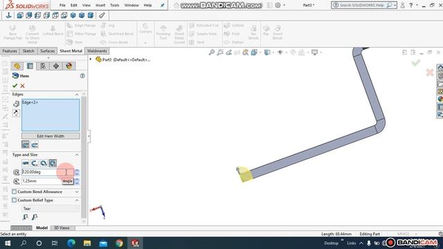This screenshot has height=249, width=443.
Task: Open the Windows Start menu
Action: (x=8, y=243)
